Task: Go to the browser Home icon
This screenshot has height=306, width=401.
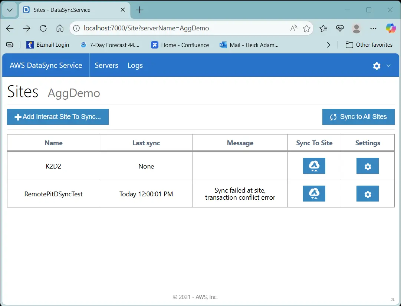Action: click(x=60, y=28)
